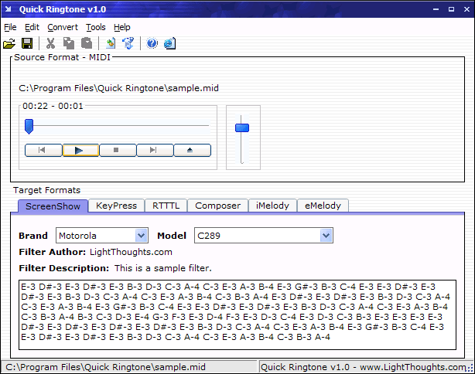The width and height of the screenshot is (475, 374).
Task: Open the Tools menu
Action: (96, 27)
